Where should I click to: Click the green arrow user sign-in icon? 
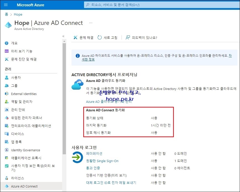tap(77, 157)
